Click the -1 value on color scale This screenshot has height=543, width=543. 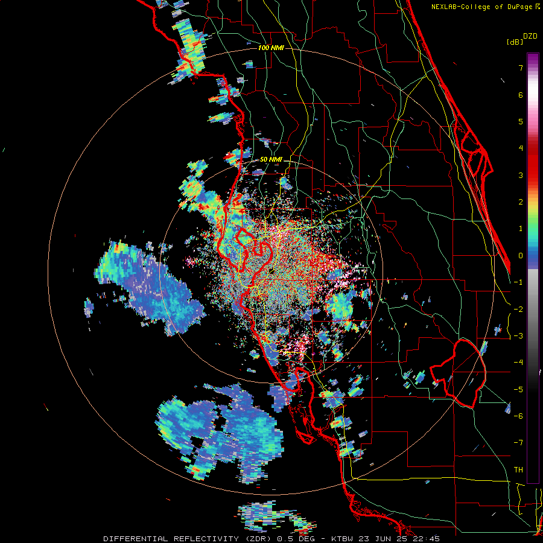point(518,282)
